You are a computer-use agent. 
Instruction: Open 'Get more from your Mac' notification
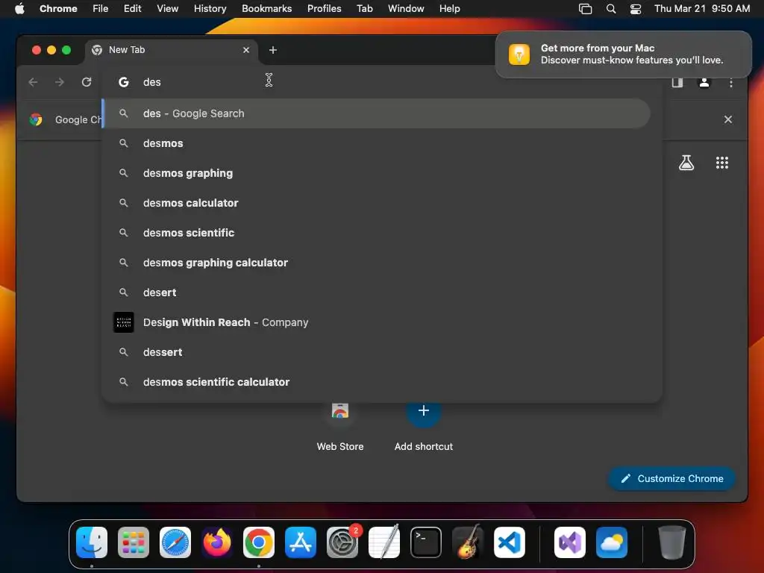[x=623, y=54]
